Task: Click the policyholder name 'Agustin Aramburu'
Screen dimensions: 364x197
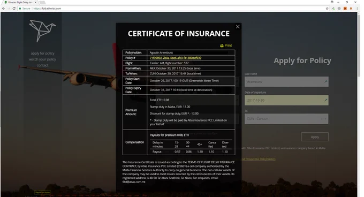Action: [161, 52]
